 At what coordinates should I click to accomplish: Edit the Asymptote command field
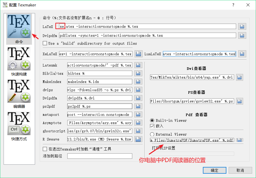click(100, 123)
